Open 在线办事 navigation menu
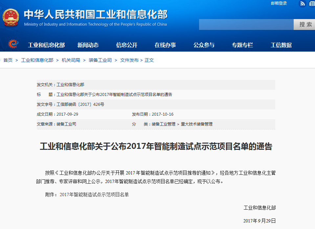This screenshot has height=229, width=315. (x=165, y=45)
